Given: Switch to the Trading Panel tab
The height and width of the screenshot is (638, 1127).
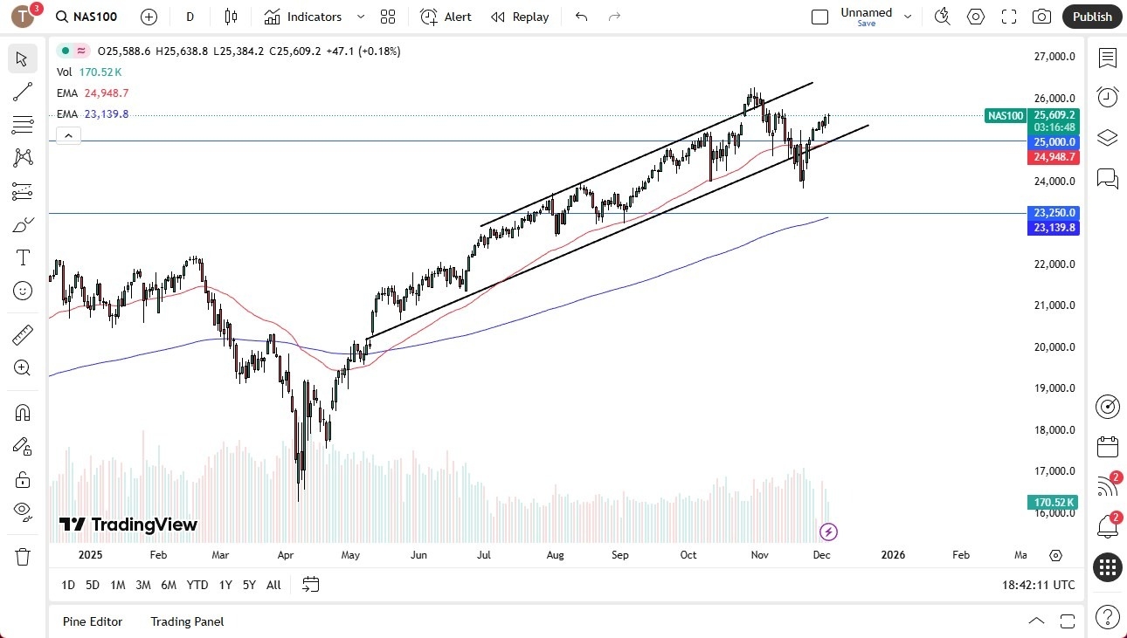Looking at the screenshot, I should point(186,621).
